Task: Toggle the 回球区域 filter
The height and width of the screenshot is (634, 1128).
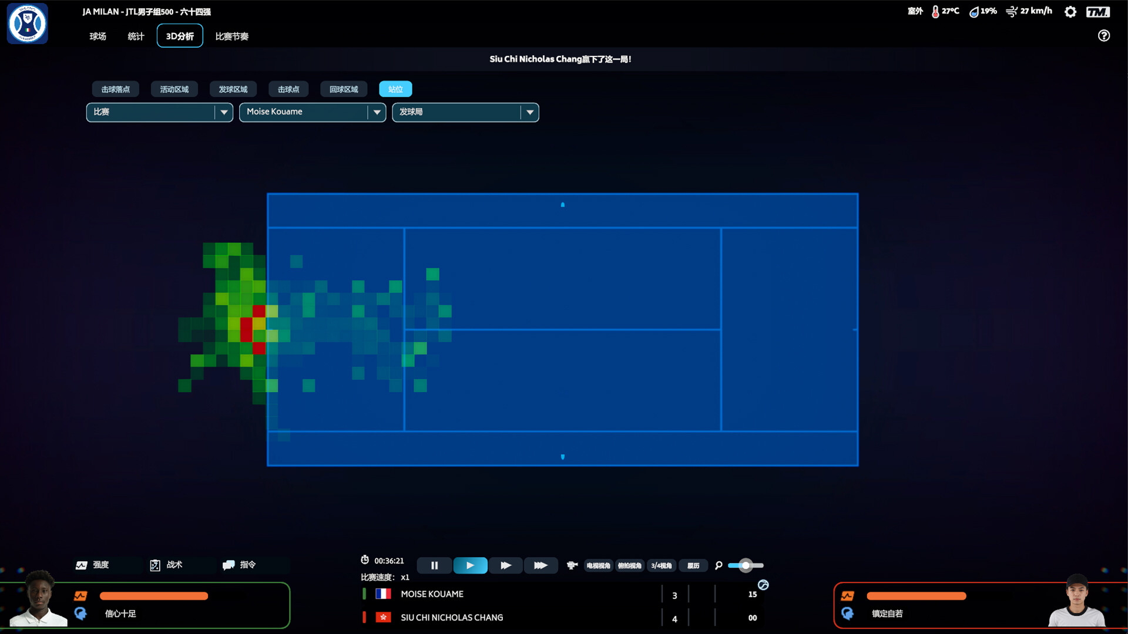Action: point(344,89)
